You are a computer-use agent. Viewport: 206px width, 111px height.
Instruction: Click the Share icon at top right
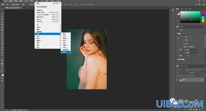point(204,4)
